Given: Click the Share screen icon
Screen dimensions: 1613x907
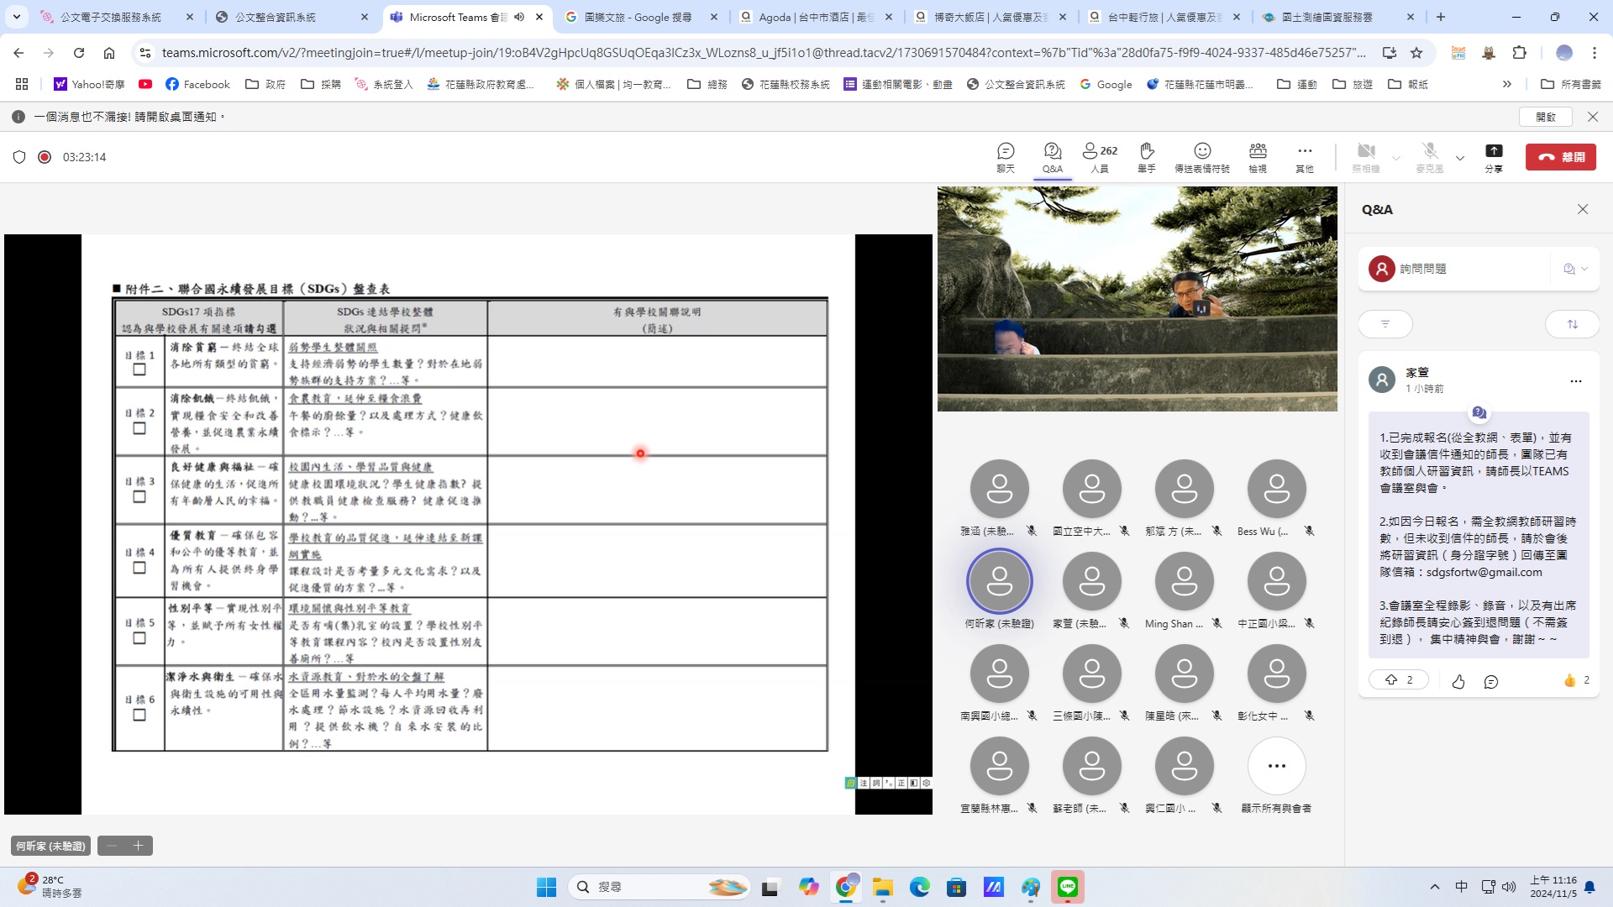Looking at the screenshot, I should pos(1493,157).
